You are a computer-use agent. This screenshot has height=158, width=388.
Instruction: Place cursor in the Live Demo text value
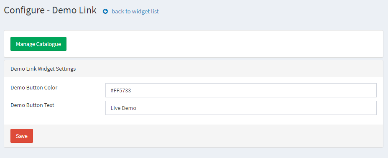click(x=123, y=108)
